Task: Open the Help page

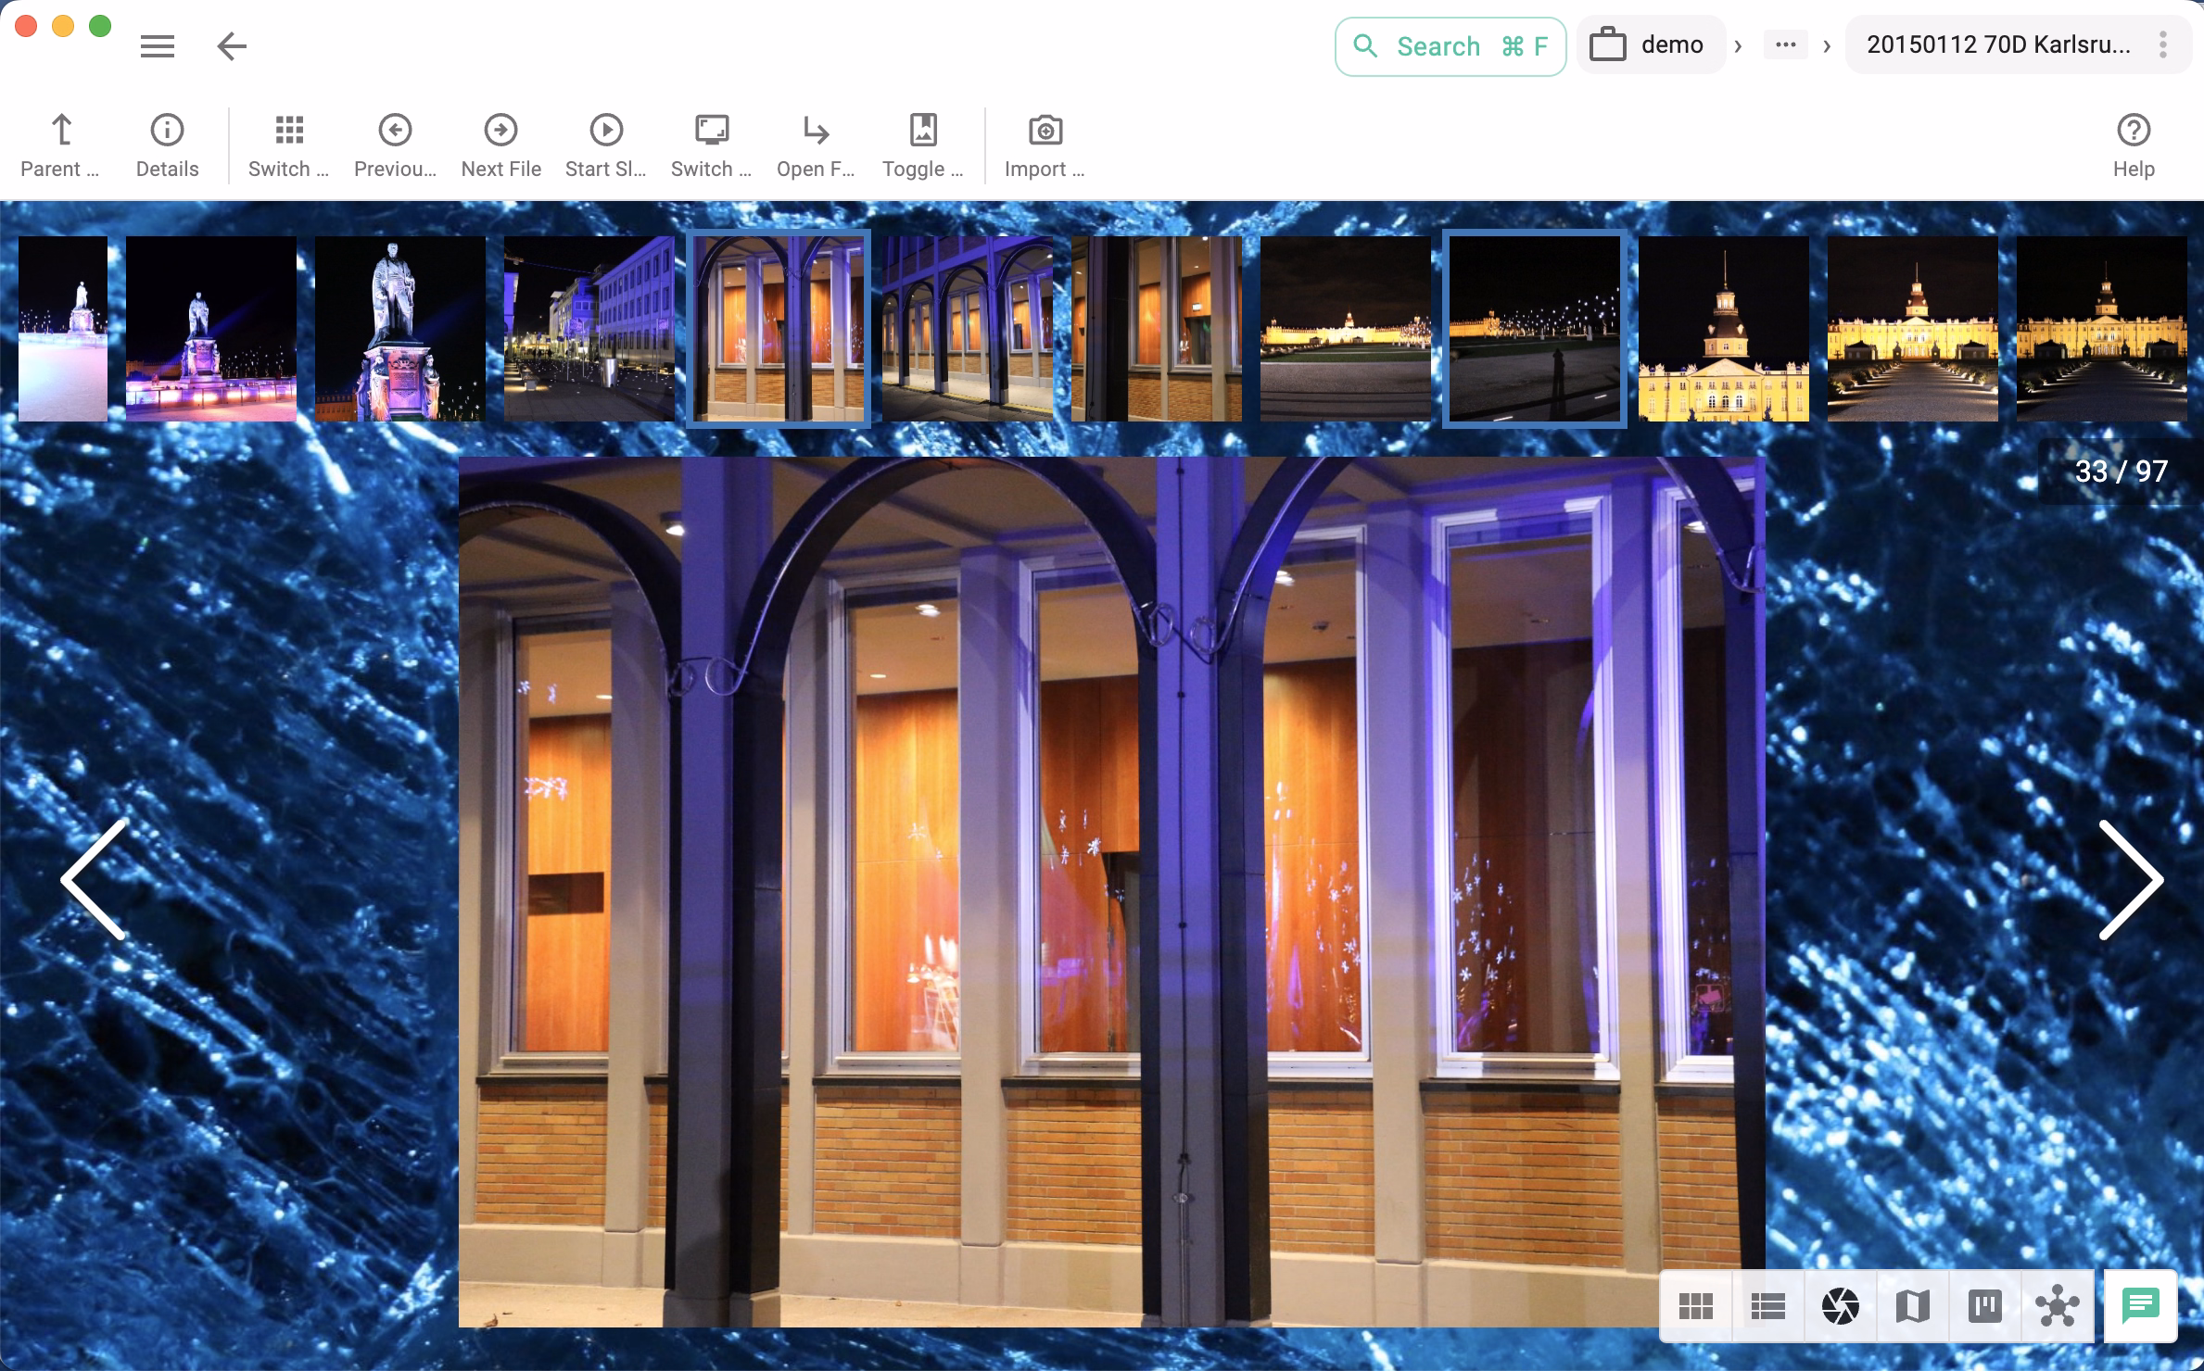Action: [2133, 144]
